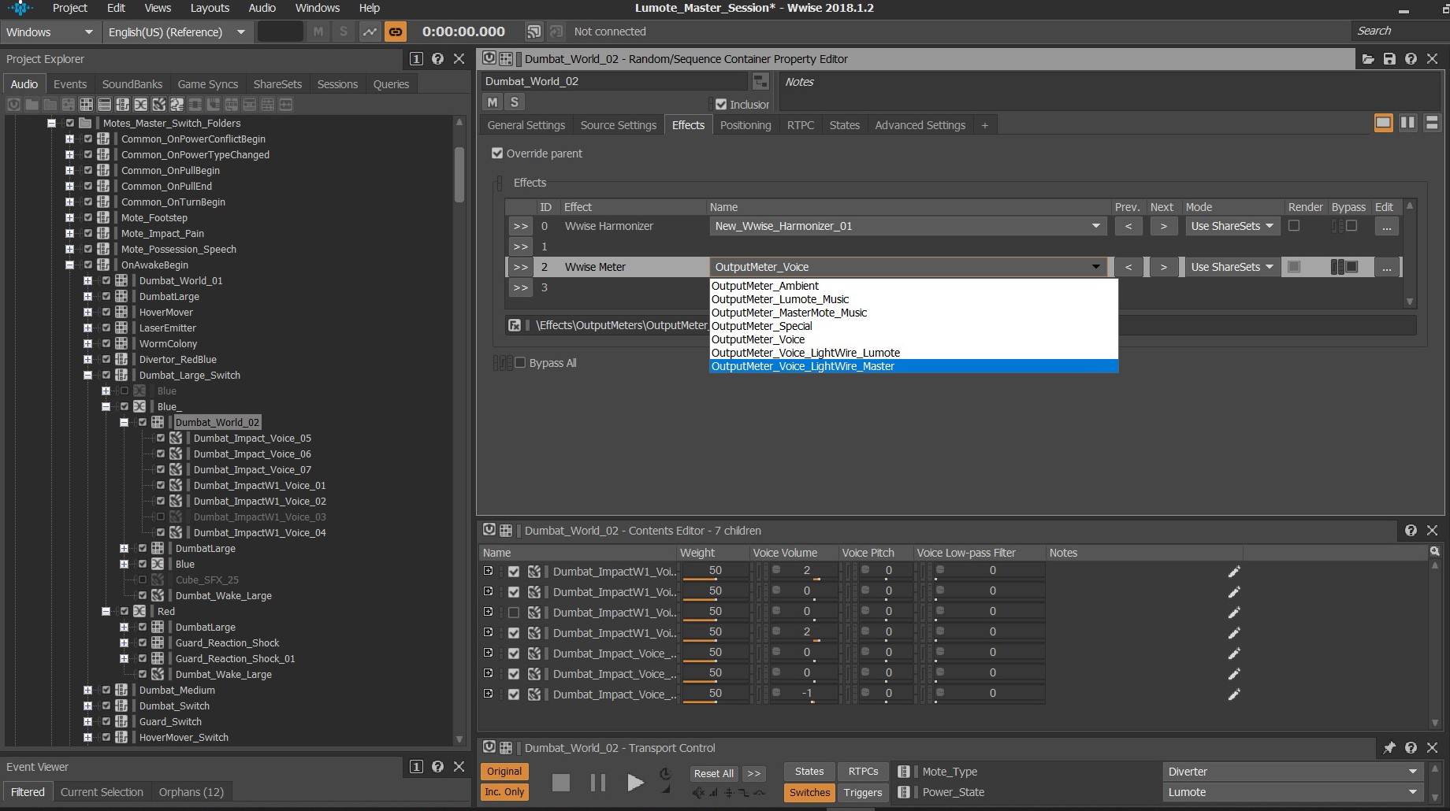Select OutputMeter_Voice_LightWire_Master from dropdown list
The height and width of the screenshot is (811, 1450).
tap(913, 366)
